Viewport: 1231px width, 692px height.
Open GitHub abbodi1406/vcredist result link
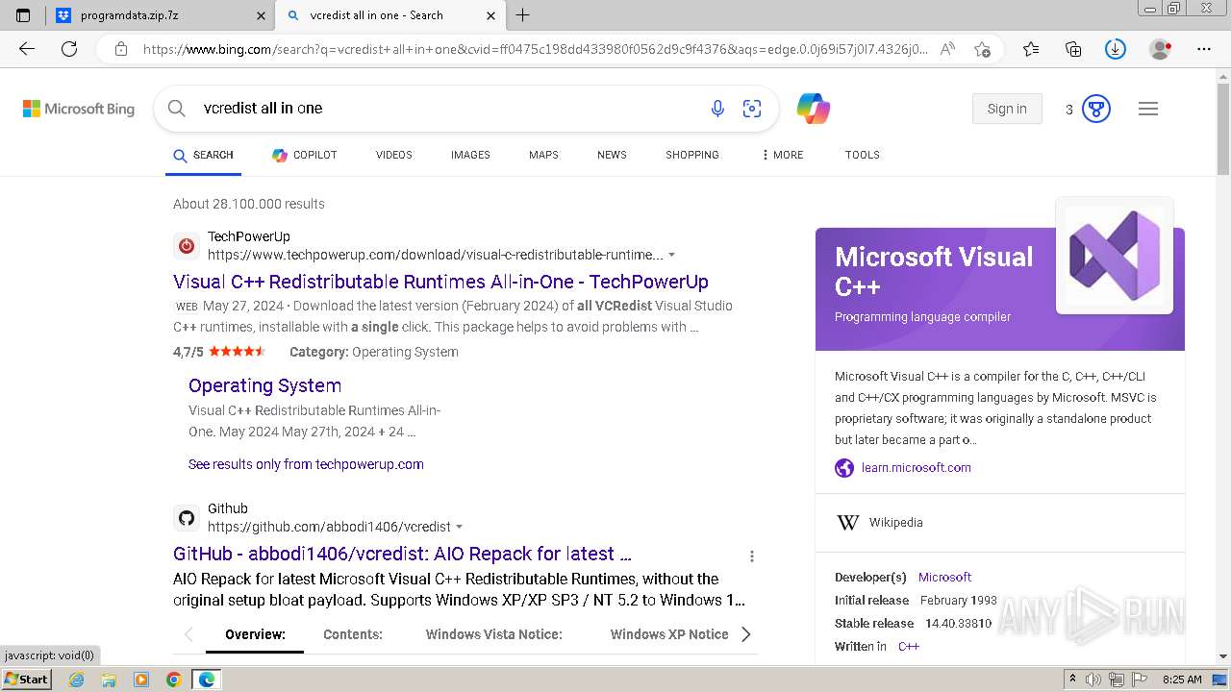click(402, 554)
